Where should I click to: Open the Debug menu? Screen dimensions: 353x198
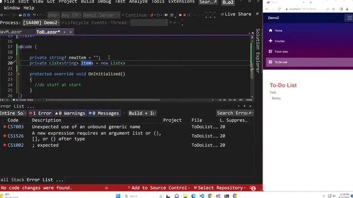point(104,2)
